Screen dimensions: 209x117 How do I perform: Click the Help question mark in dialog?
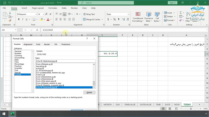87,38
